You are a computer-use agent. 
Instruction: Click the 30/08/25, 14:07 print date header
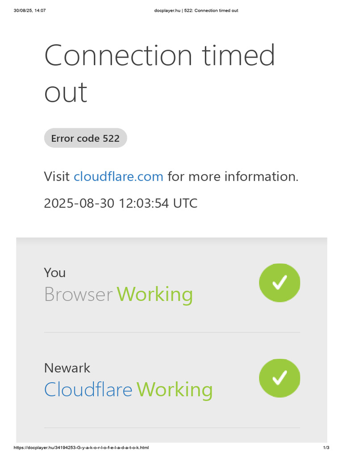click(29, 10)
